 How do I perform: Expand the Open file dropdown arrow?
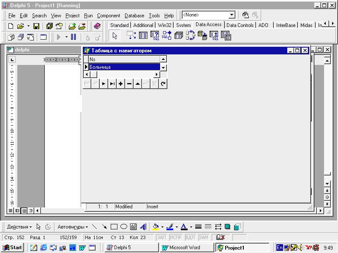point(28,26)
